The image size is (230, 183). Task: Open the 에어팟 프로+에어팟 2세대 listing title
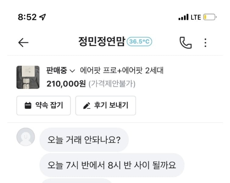[122, 71]
